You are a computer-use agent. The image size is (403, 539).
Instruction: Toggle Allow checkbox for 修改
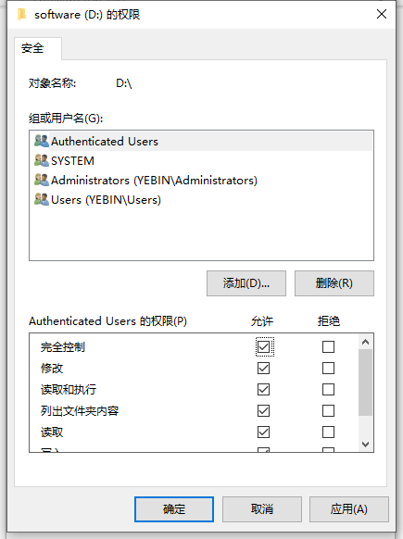tap(263, 369)
